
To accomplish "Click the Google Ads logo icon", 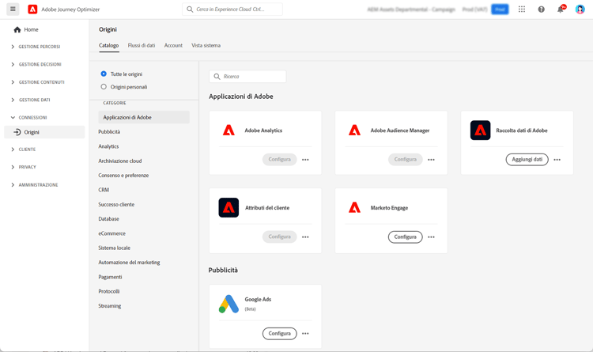I will 229,304.
